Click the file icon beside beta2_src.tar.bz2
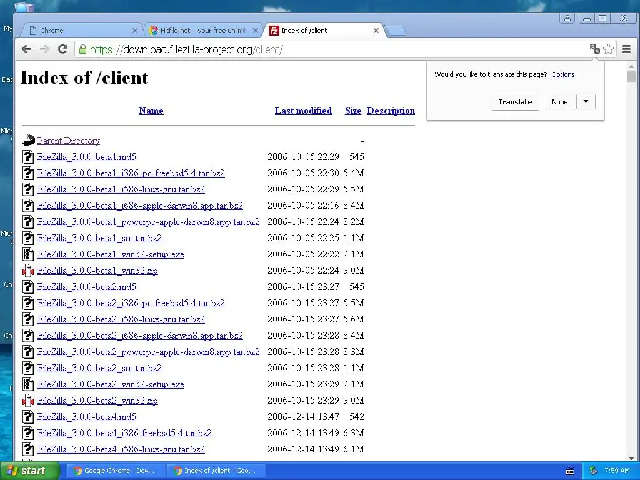 tap(27, 368)
